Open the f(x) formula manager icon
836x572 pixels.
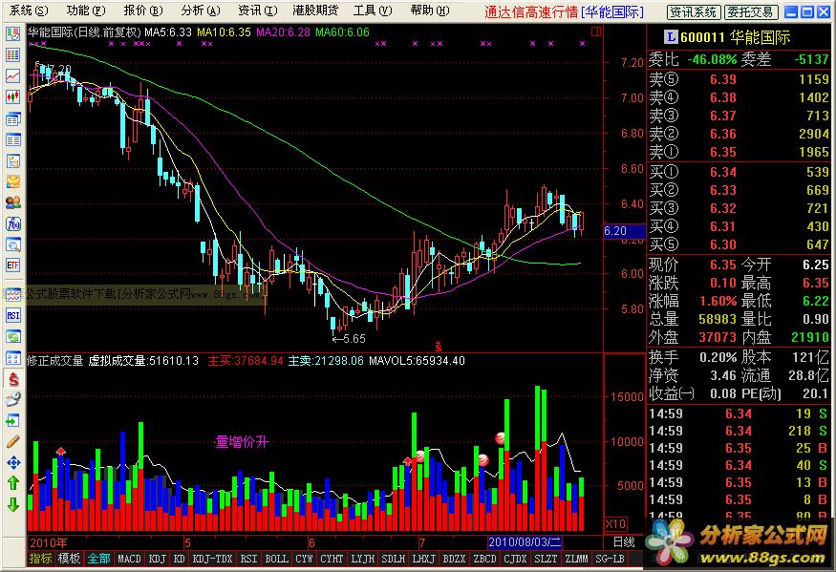pyautogui.click(x=12, y=223)
